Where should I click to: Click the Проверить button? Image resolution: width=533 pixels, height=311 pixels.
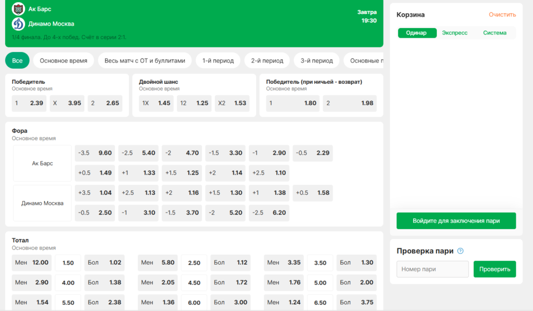point(494,269)
